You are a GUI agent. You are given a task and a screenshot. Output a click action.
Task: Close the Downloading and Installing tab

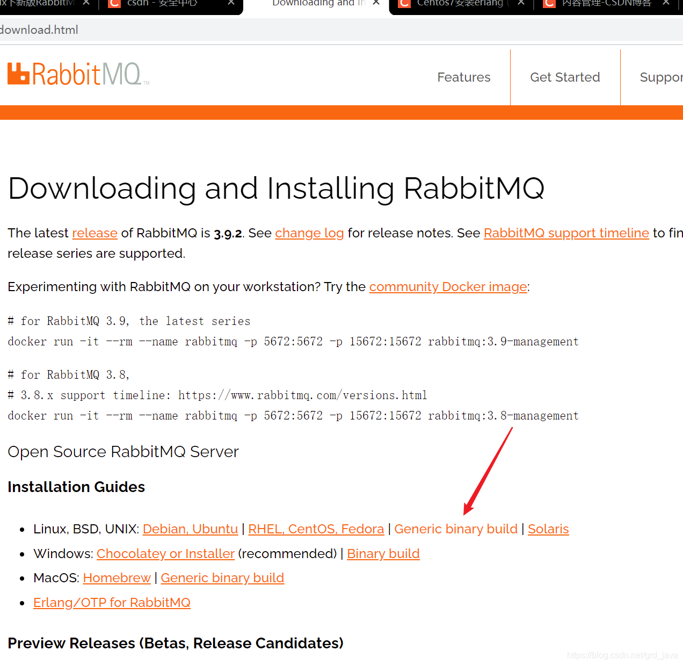point(376,3)
